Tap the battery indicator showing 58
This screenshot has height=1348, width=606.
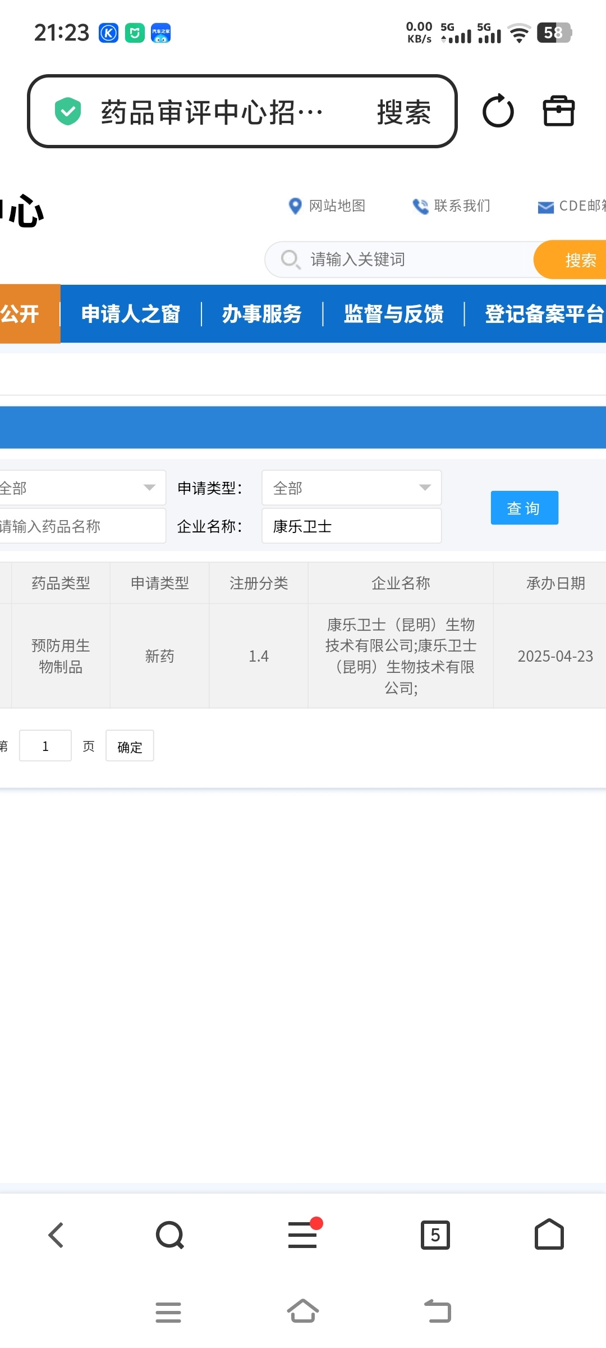pyautogui.click(x=554, y=33)
